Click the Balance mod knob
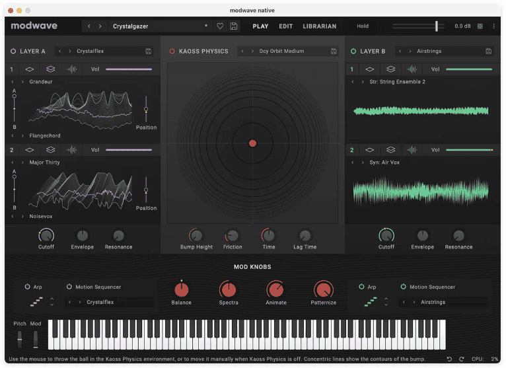Screen dimensions: 506x368 coord(182,289)
